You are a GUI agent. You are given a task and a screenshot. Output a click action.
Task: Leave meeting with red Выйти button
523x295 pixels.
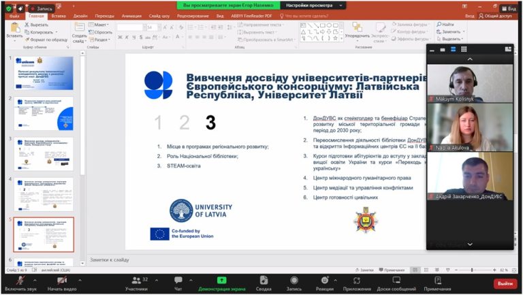[505, 283]
